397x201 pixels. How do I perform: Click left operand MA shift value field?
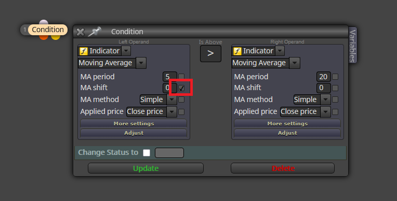point(169,88)
